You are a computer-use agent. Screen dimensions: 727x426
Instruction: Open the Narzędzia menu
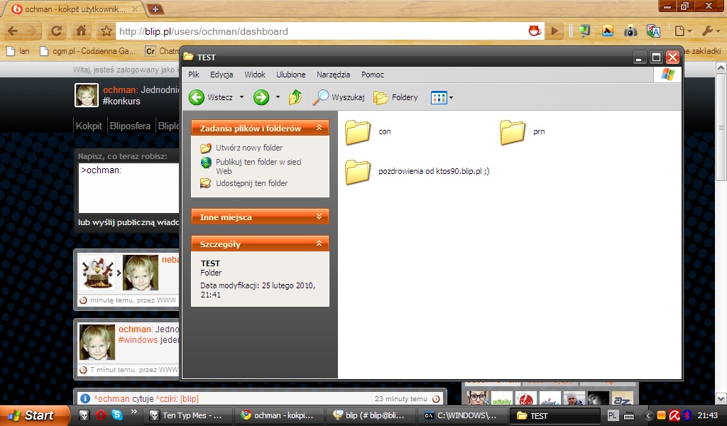(x=333, y=75)
